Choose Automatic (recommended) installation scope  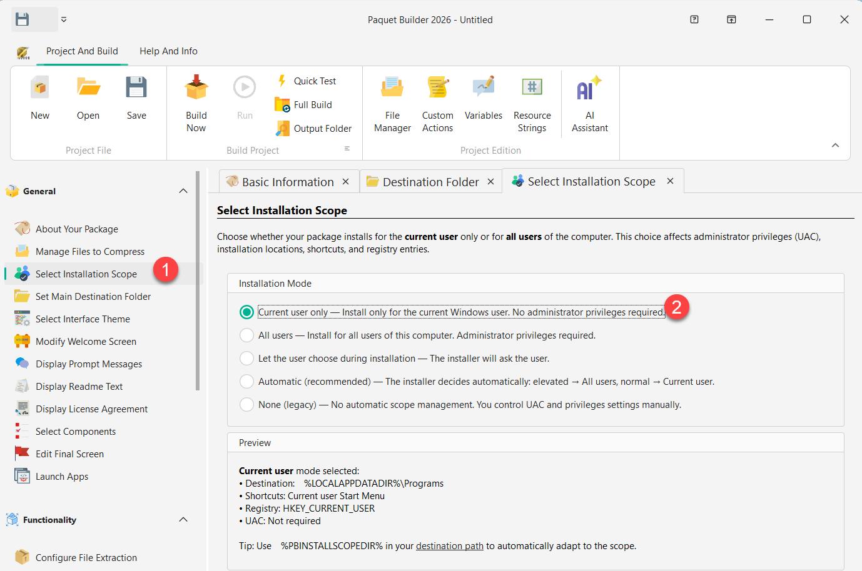(246, 381)
